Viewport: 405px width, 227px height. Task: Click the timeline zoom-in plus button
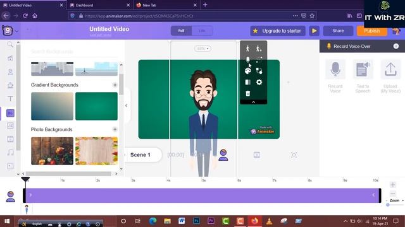click(392, 185)
